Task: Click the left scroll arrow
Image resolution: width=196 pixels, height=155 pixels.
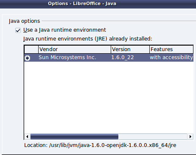Action: pyautogui.click(x=27, y=136)
